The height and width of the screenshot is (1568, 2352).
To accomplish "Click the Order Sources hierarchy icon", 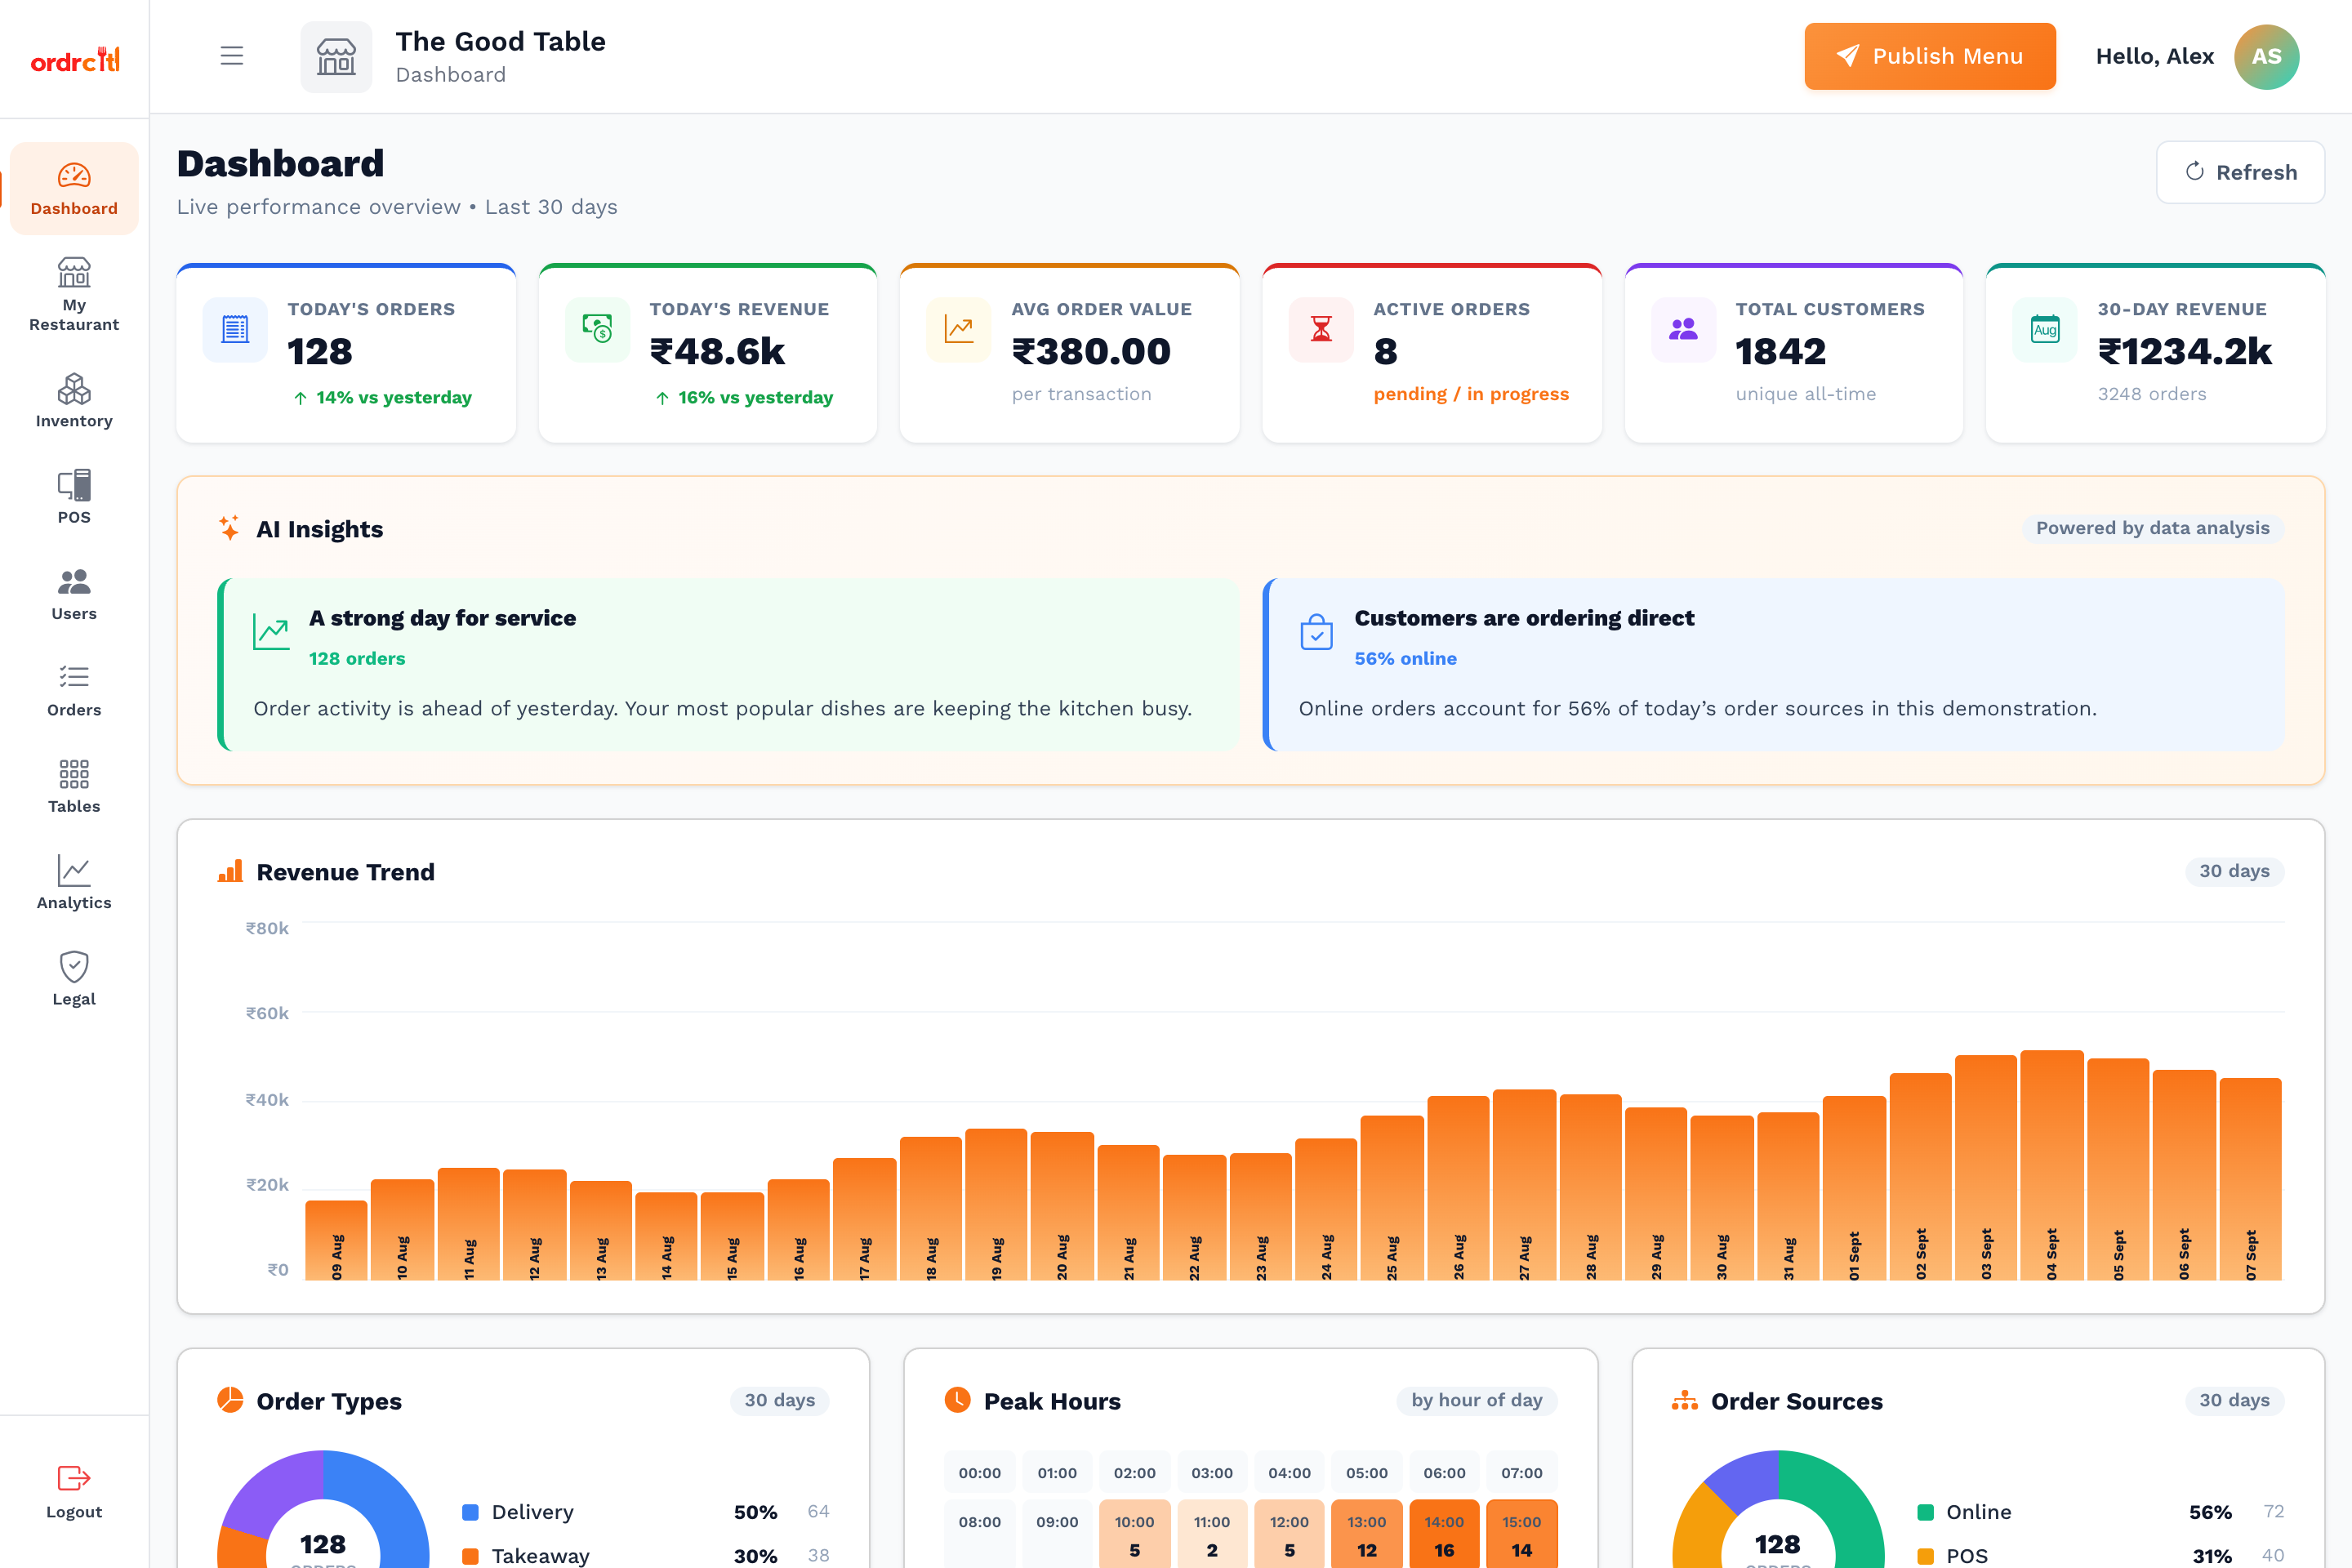I will click(x=1685, y=1400).
